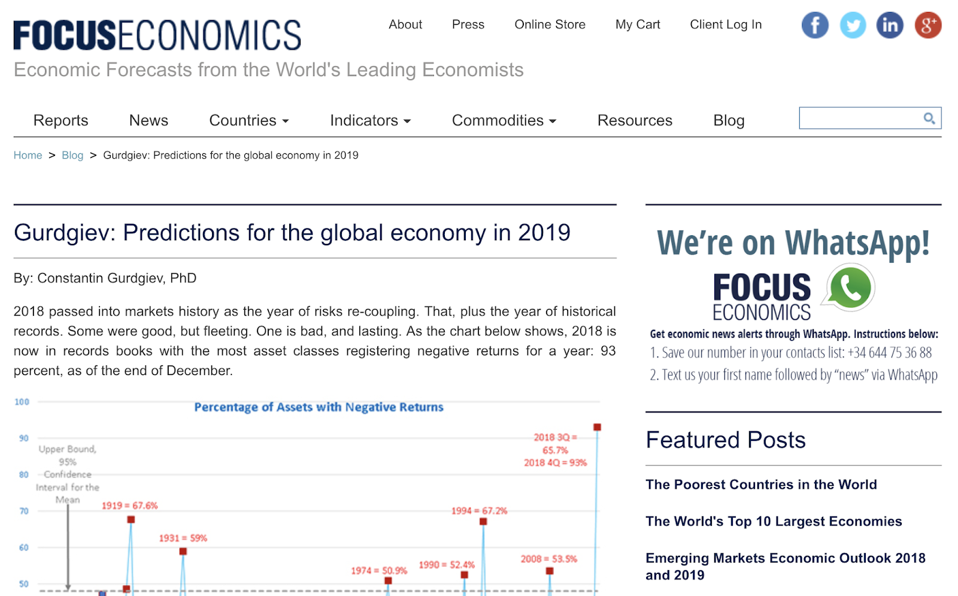Open the Resources menu item

[x=635, y=120]
